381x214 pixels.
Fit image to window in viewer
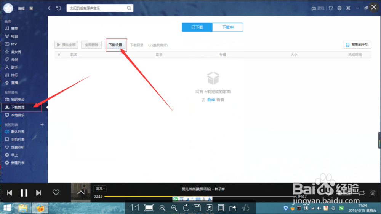[149, 208]
